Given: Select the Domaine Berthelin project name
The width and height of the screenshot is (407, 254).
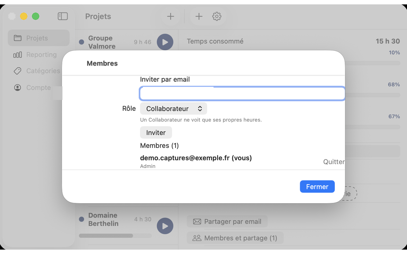Looking at the screenshot, I should pyautogui.click(x=103, y=219).
